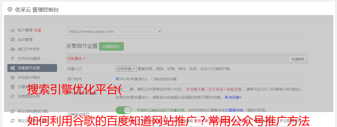Screen dimensions: 337x127
Task: Open 站点管理 via its server icon
Action: (12, 40)
